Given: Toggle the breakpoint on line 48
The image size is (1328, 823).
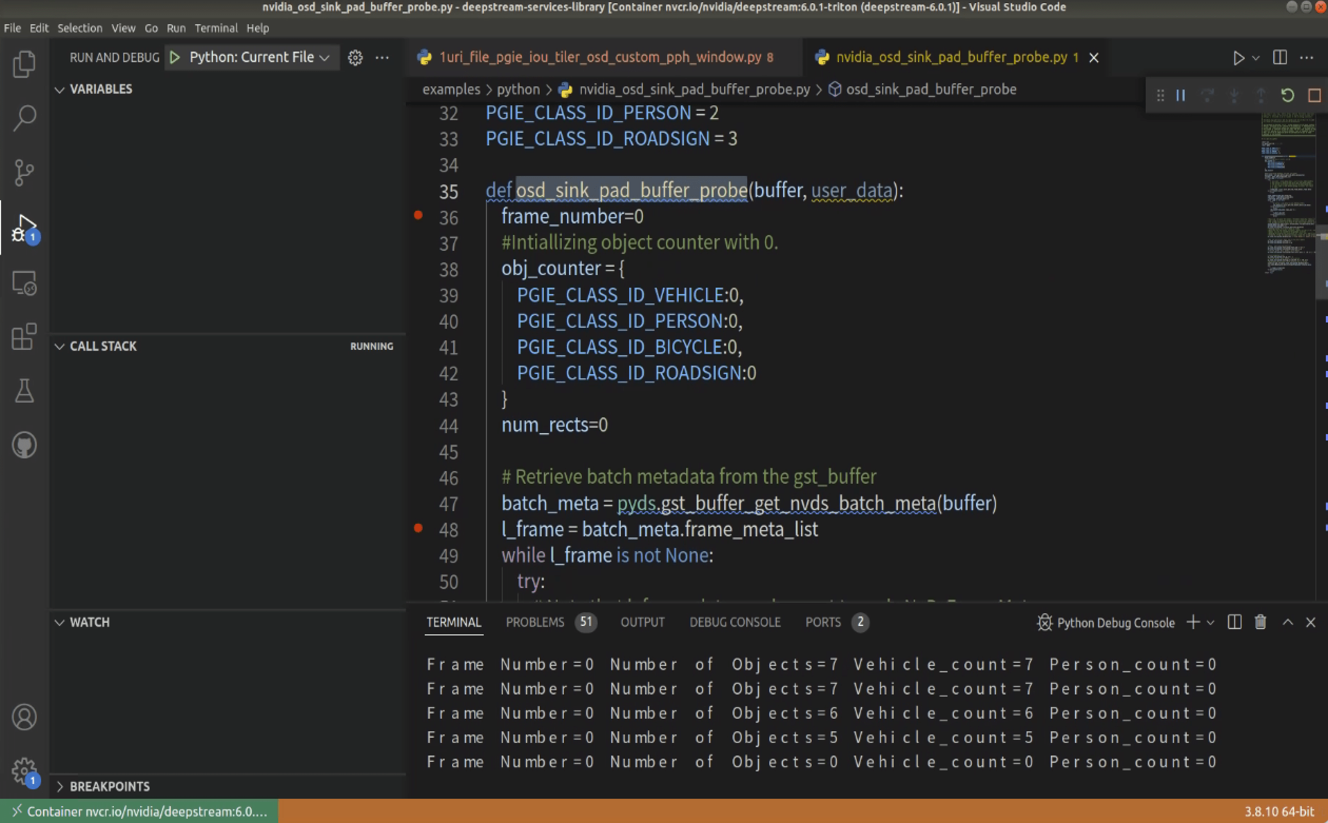Looking at the screenshot, I should (418, 528).
